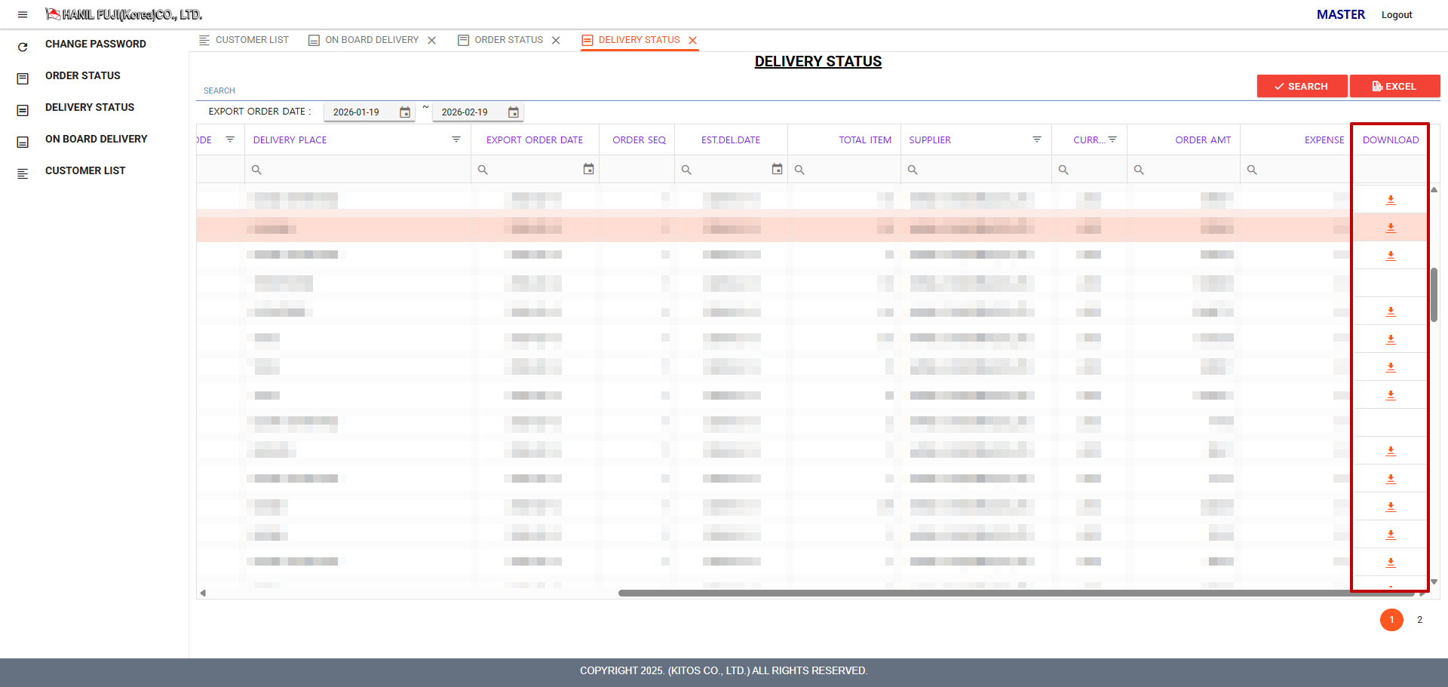1448x687 pixels.
Task: Export the grid with the Excel button
Action: pos(1394,86)
